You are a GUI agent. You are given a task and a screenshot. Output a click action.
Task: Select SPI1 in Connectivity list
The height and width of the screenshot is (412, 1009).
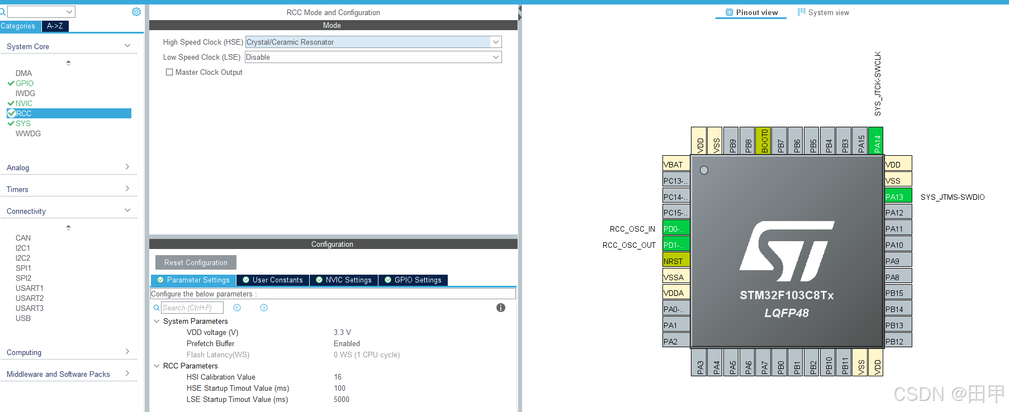point(23,268)
